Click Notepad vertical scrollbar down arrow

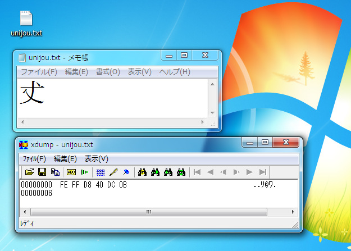click(x=213, y=113)
